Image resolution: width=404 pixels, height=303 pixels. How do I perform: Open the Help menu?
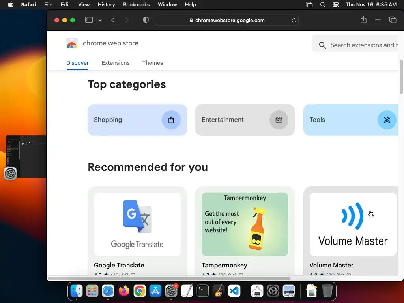coord(191,4)
